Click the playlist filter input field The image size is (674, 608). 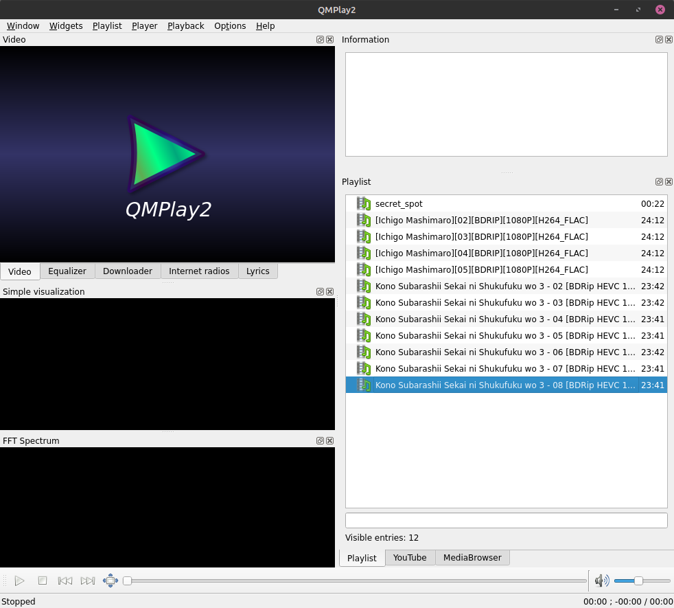(506, 520)
